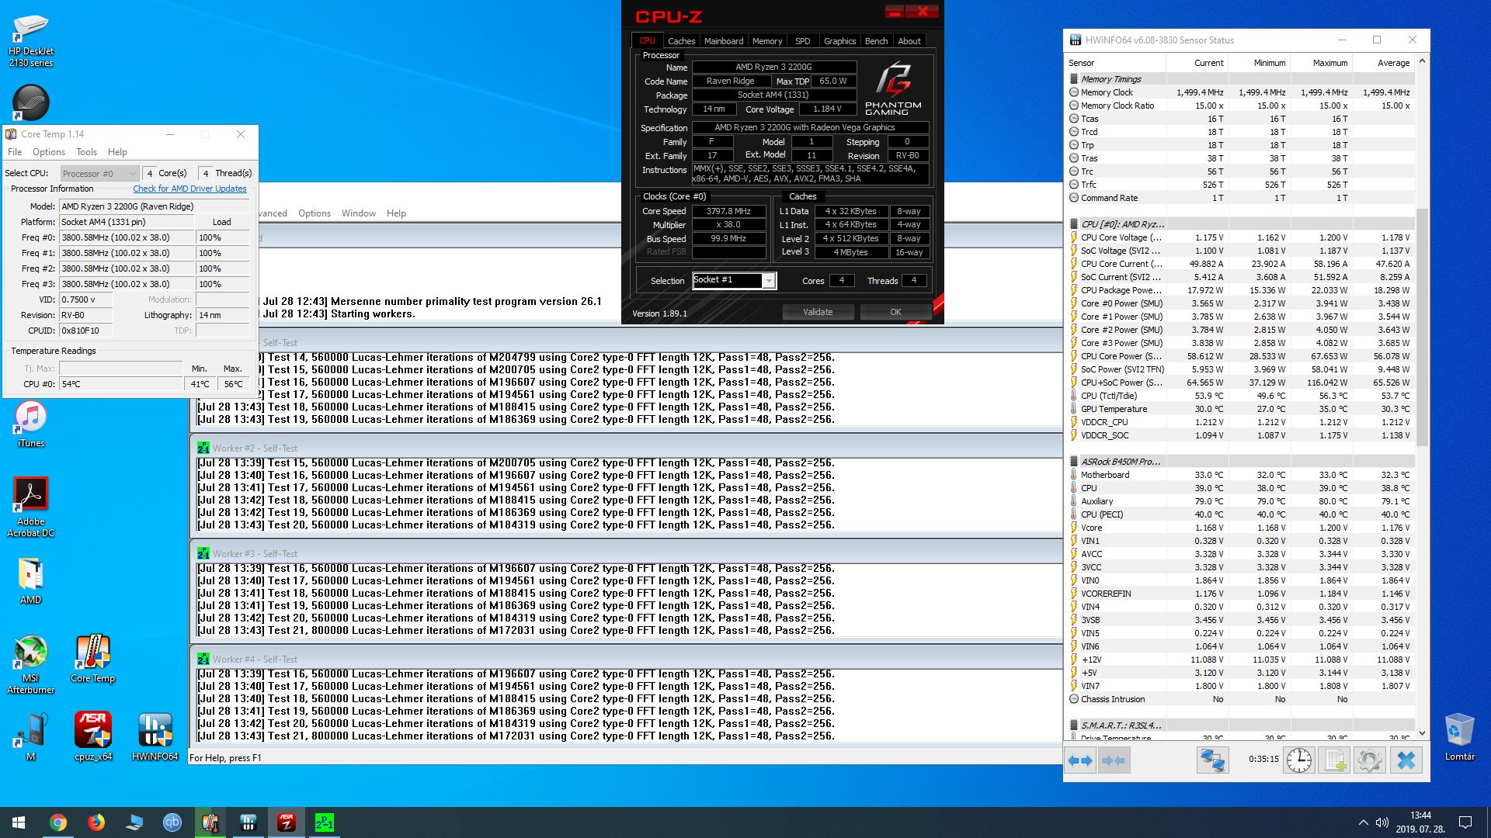Click Check for AMD Driver Updates link
This screenshot has height=838, width=1491.
[x=189, y=189]
